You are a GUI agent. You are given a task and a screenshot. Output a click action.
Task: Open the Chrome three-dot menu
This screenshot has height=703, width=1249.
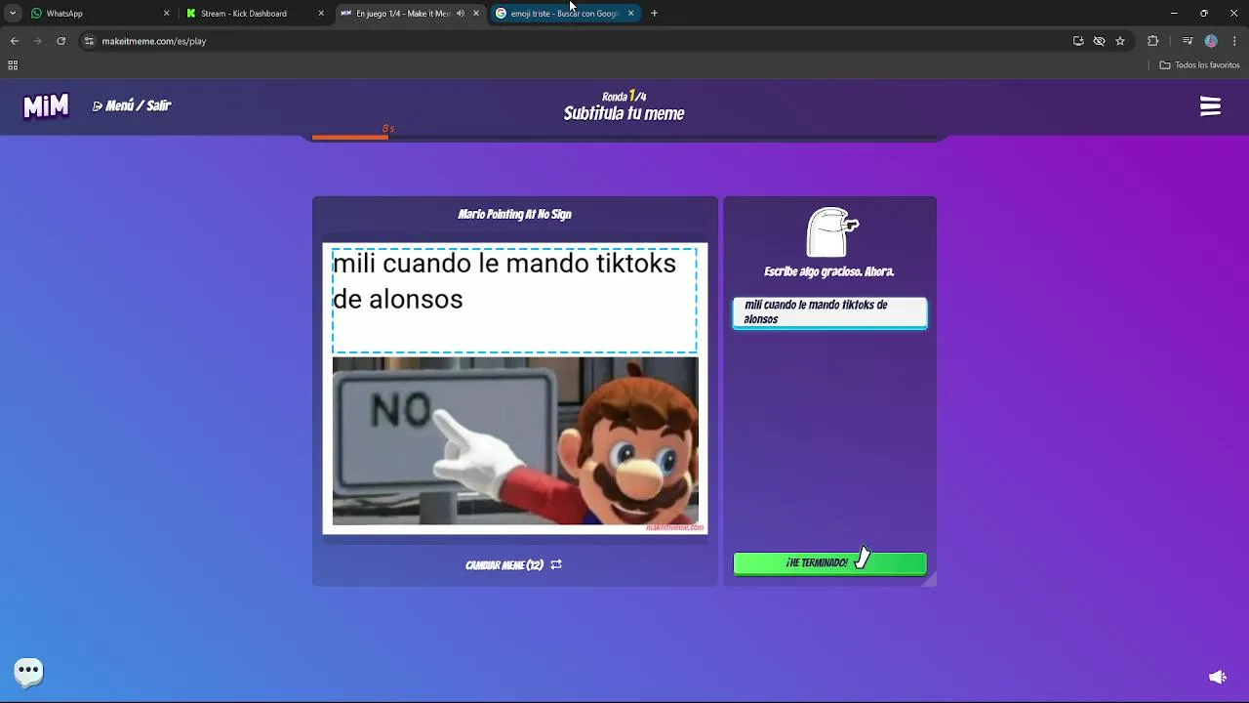1233,41
